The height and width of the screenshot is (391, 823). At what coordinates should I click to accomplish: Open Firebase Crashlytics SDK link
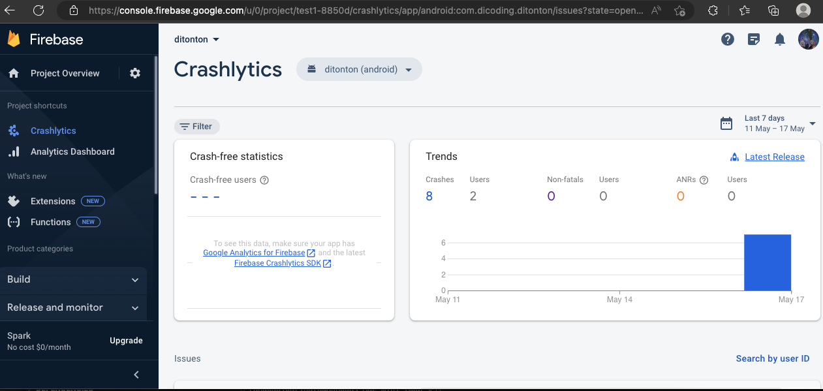click(x=283, y=263)
